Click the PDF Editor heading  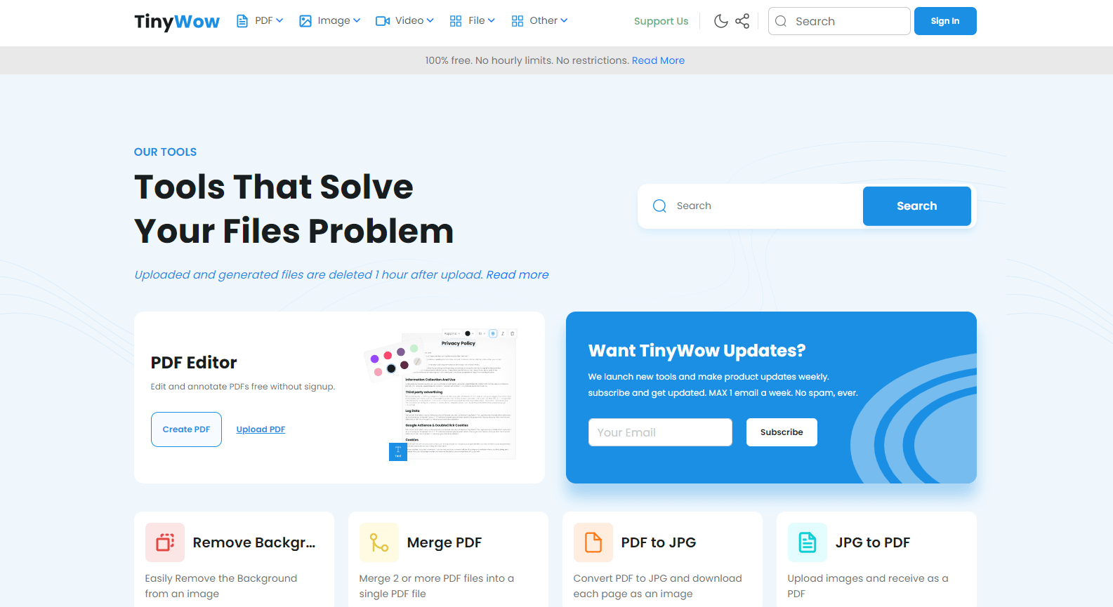coord(194,363)
